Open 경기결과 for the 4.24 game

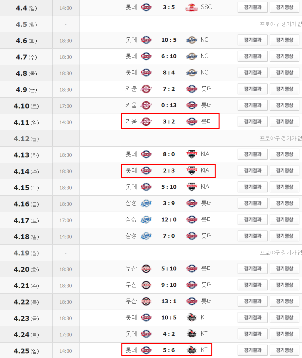coord(253,334)
